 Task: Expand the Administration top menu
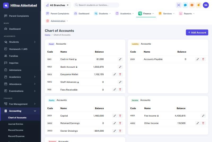coord(57,21)
